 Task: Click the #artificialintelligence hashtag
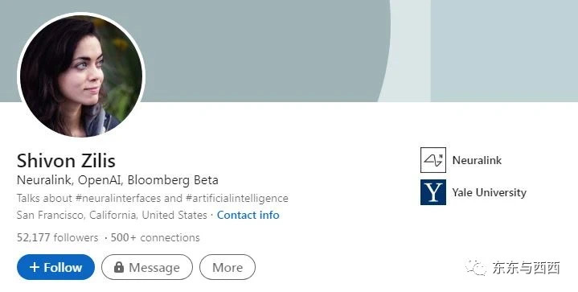(237, 199)
